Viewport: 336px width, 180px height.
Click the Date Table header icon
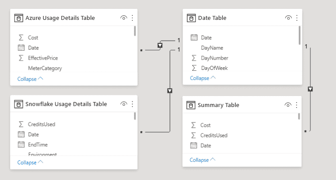coord(191,18)
